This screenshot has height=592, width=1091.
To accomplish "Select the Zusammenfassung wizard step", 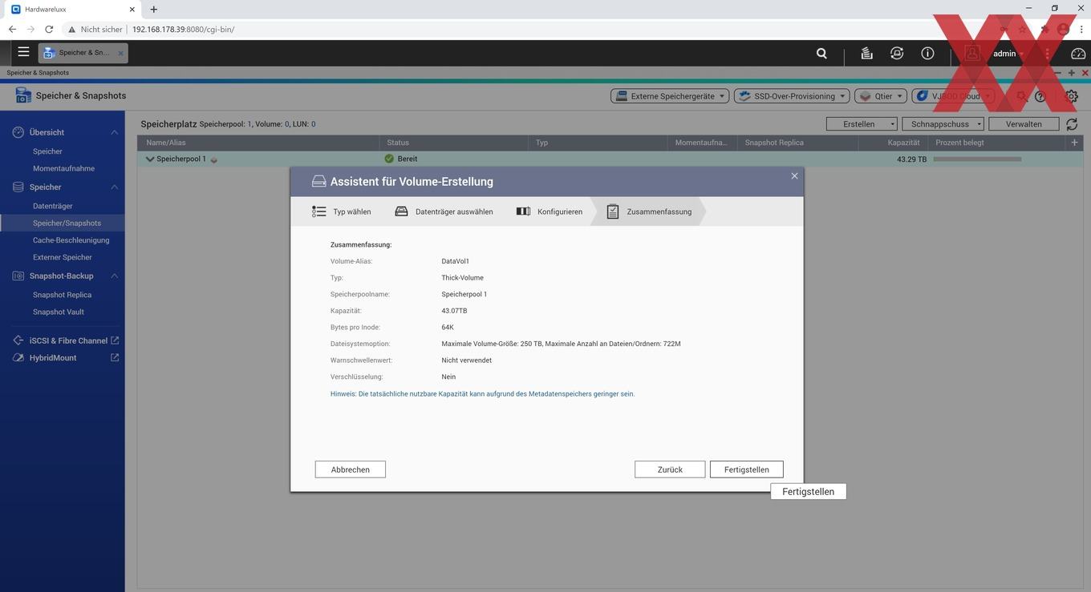I will (648, 211).
